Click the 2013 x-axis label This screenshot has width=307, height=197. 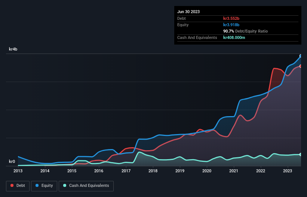click(18, 171)
